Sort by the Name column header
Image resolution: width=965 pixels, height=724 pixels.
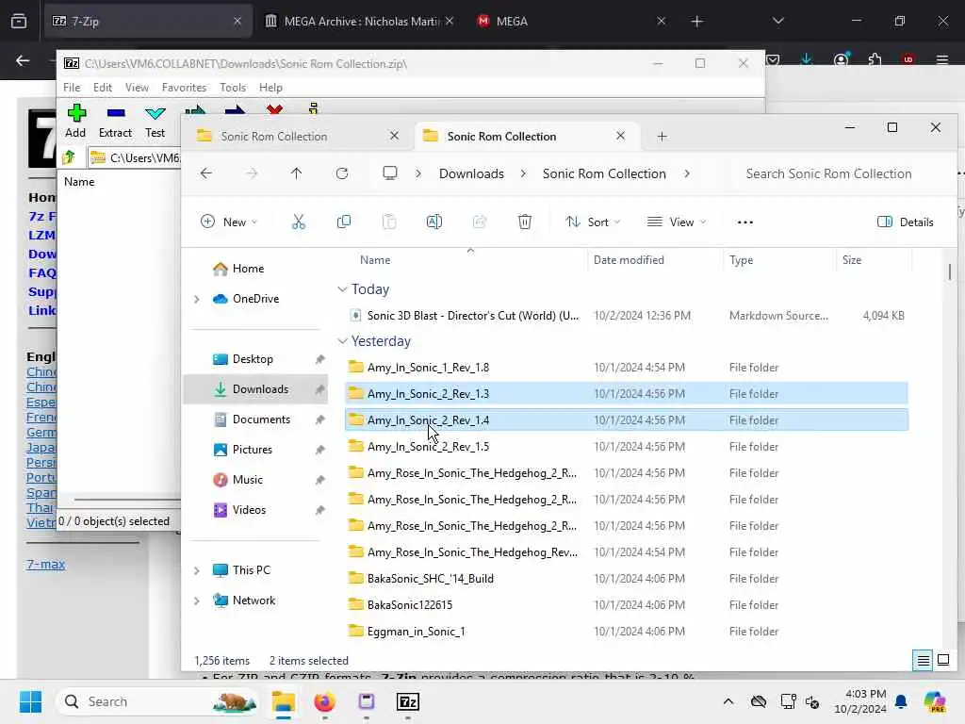click(x=375, y=260)
